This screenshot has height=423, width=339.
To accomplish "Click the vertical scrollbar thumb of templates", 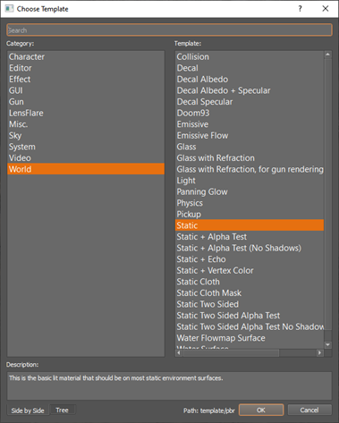I will pos(327,194).
